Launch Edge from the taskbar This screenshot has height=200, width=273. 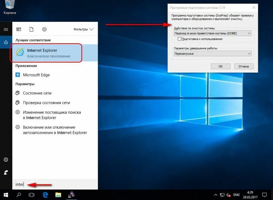[x=45, y=195]
